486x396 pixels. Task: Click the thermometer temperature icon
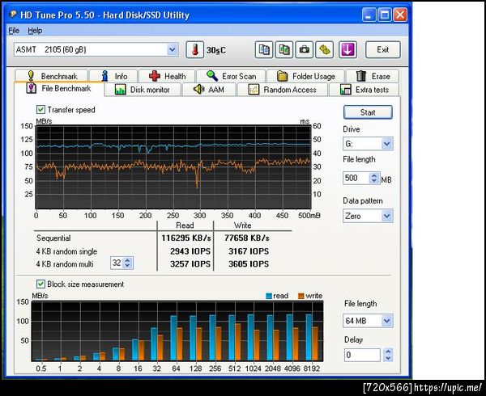click(194, 50)
